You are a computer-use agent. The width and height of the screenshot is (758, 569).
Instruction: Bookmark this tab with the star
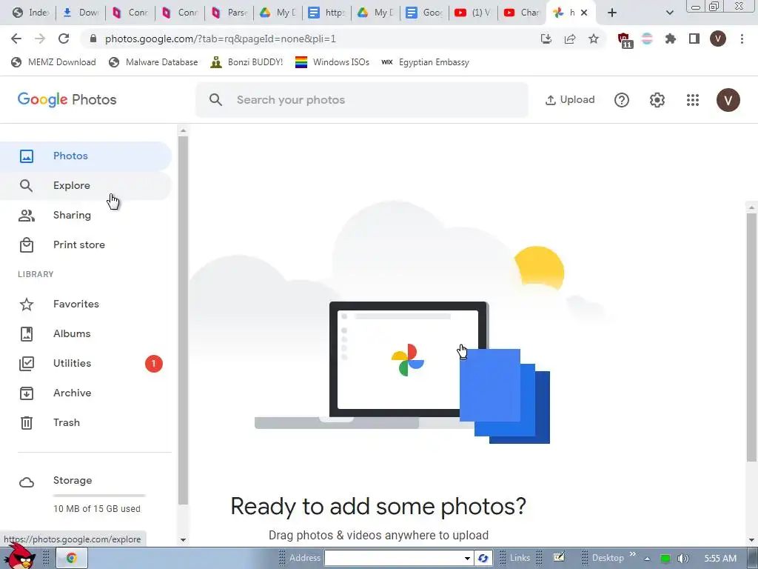pos(594,39)
